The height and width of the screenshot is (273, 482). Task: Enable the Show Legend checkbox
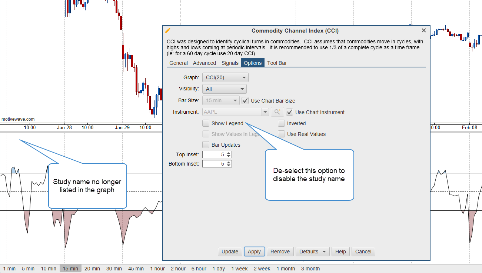coord(206,123)
